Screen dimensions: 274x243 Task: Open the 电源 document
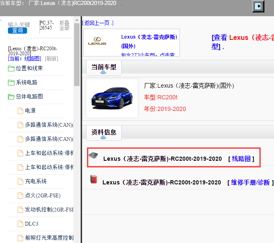[x=30, y=110]
